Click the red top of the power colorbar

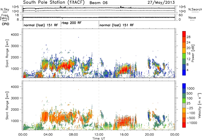click(x=184, y=34)
